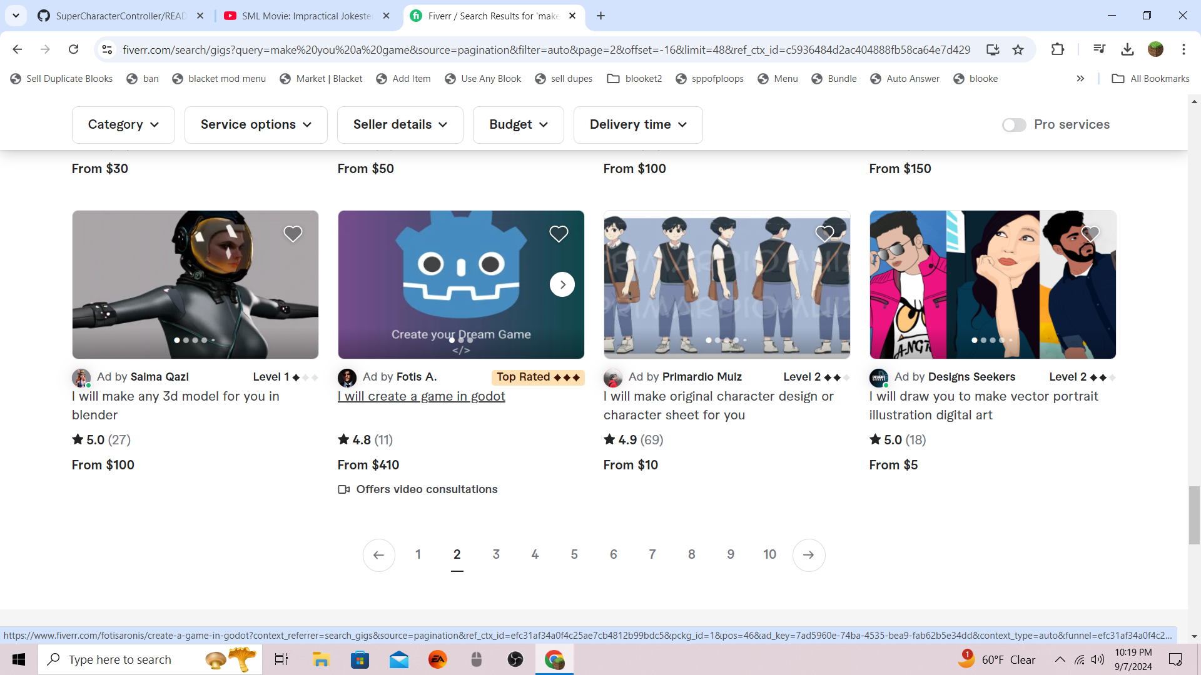Switch to SuperCharacterController GitHub tab

[x=120, y=16]
